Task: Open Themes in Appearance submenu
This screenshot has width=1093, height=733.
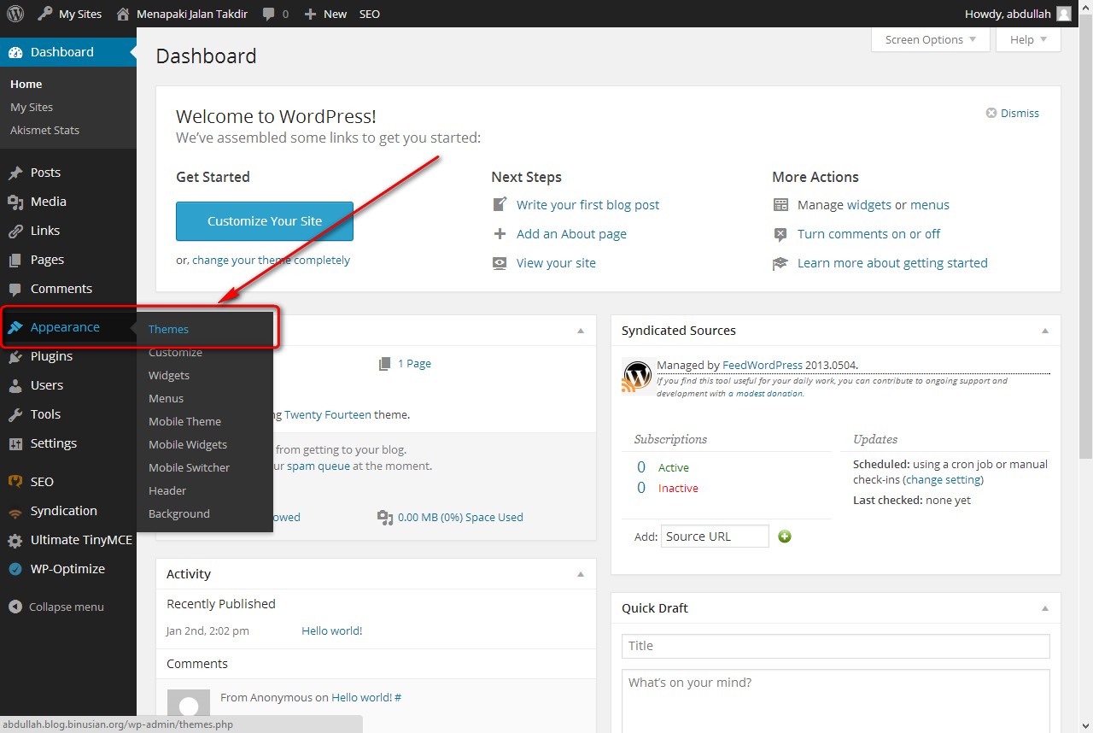Action: [168, 329]
